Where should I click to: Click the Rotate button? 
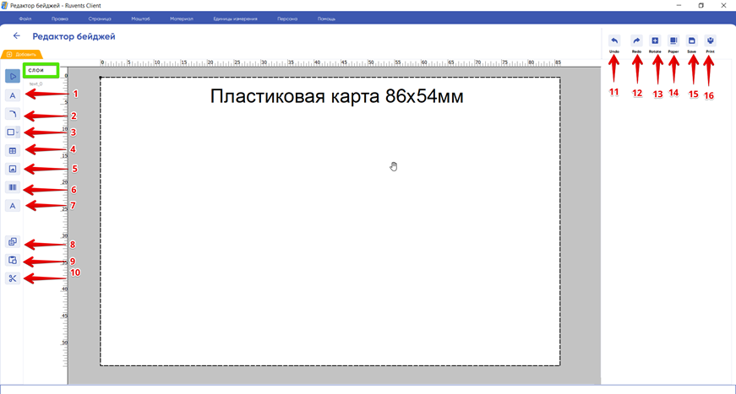coord(655,42)
